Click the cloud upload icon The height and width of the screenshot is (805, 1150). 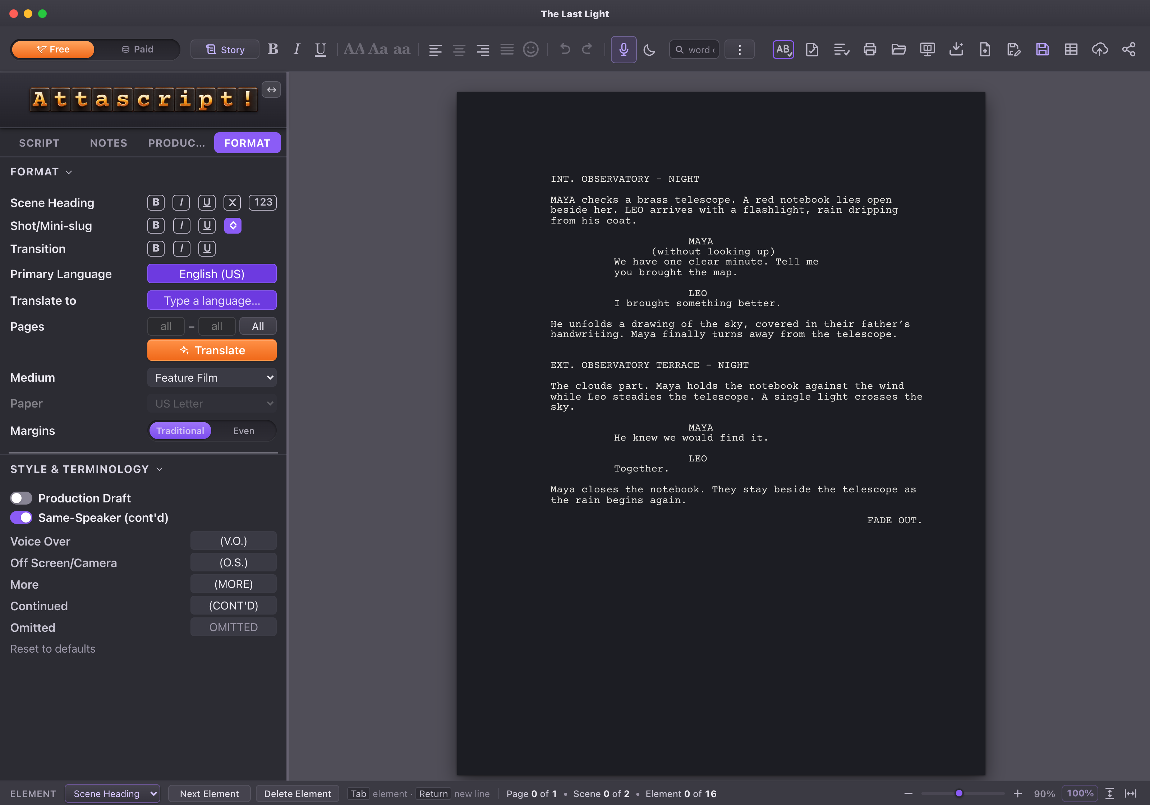pos(1100,49)
